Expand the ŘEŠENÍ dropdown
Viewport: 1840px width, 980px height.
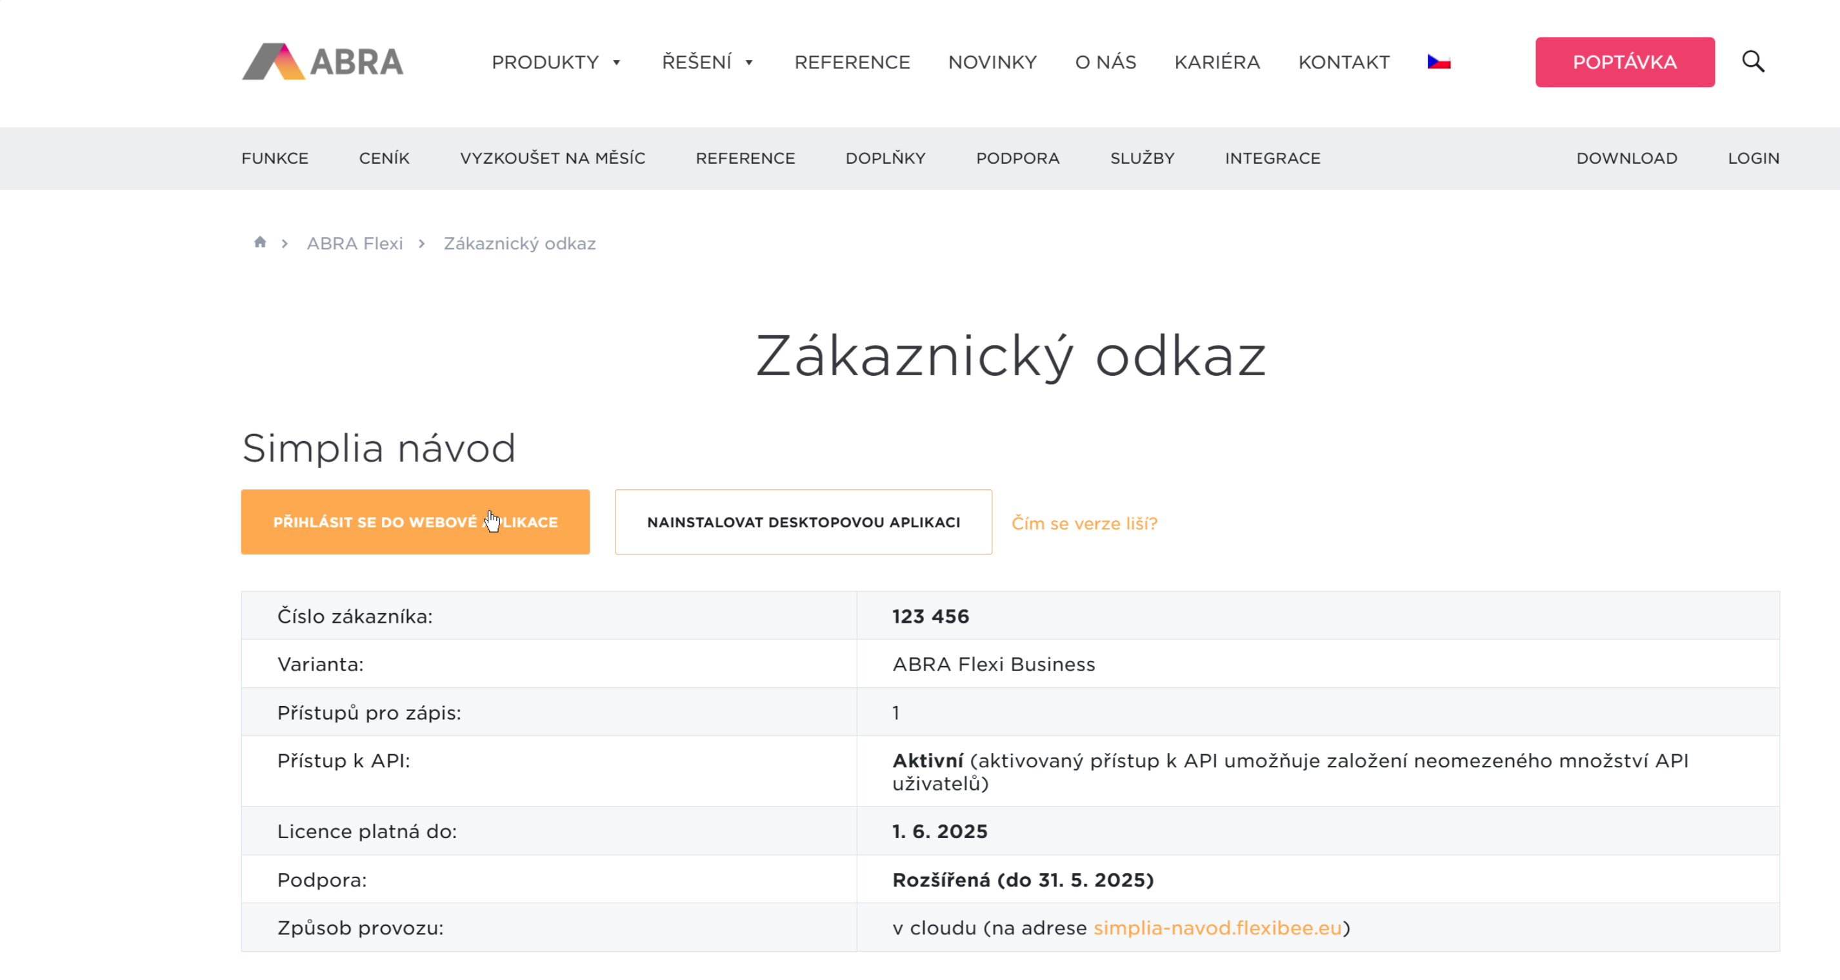point(698,63)
